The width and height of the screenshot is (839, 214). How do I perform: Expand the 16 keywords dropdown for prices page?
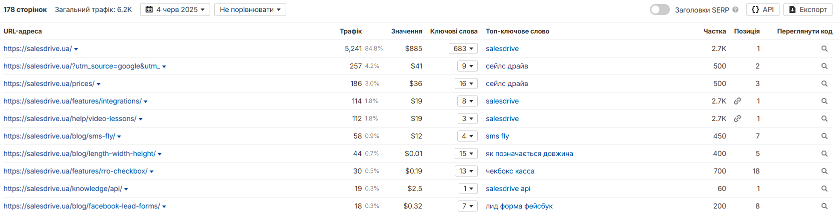tap(467, 83)
